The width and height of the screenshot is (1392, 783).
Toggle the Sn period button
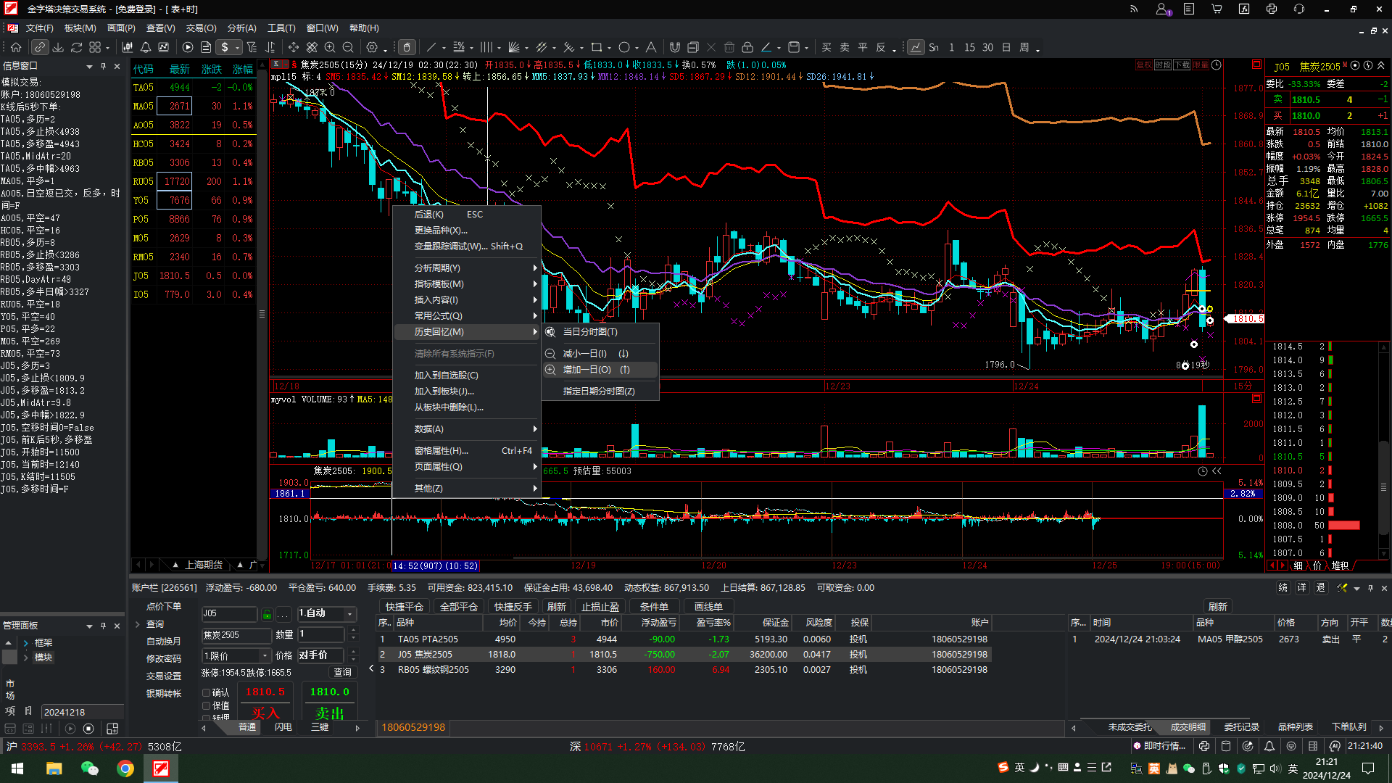point(934,47)
